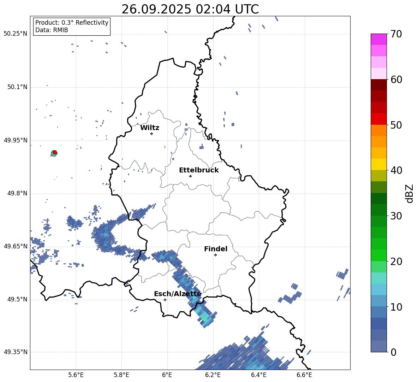Screen dimensions: 418x382
Task: Click the 10 tick on colorbar
Action: coord(396,307)
